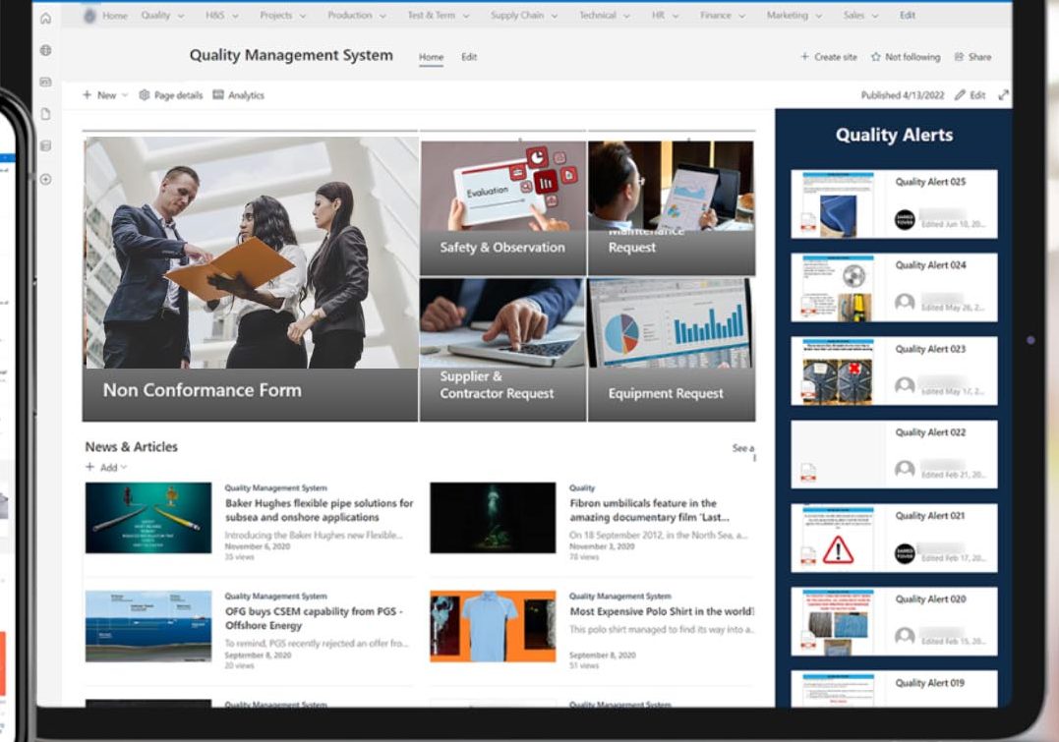1059x742 pixels.
Task: Open the Sales menu
Action: point(860,16)
